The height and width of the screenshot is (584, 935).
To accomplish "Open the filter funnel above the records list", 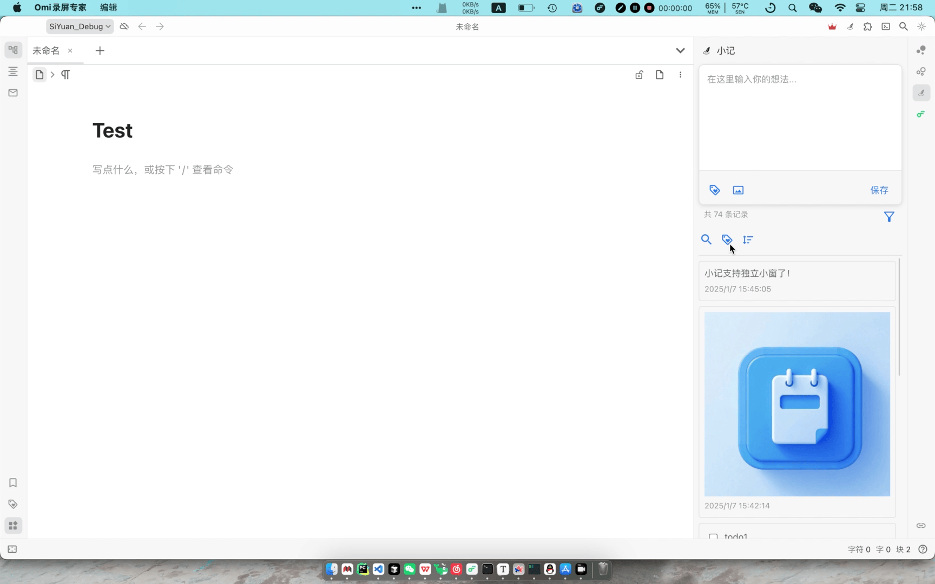I will click(889, 216).
